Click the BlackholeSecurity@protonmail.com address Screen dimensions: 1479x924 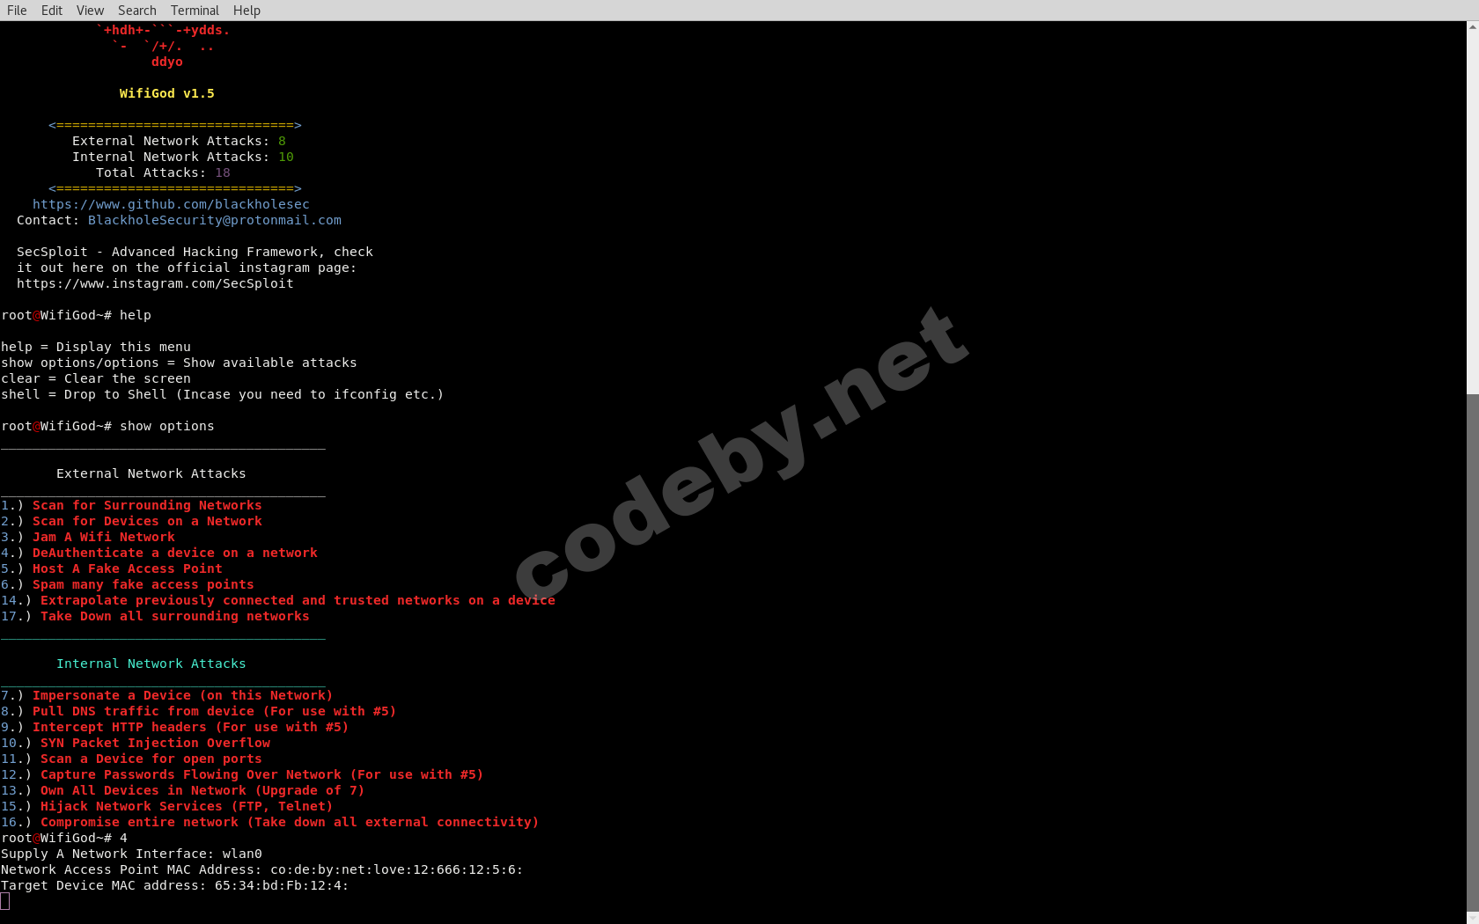pyautogui.click(x=215, y=220)
